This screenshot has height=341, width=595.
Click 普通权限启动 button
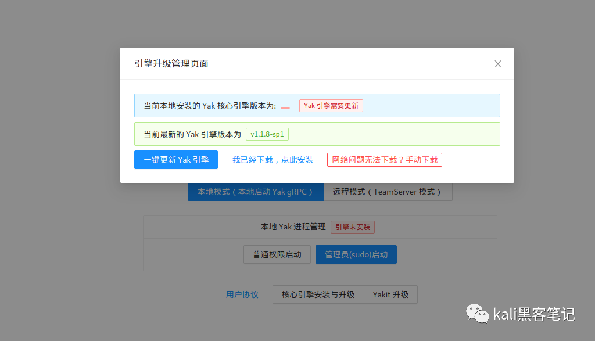pyautogui.click(x=277, y=254)
